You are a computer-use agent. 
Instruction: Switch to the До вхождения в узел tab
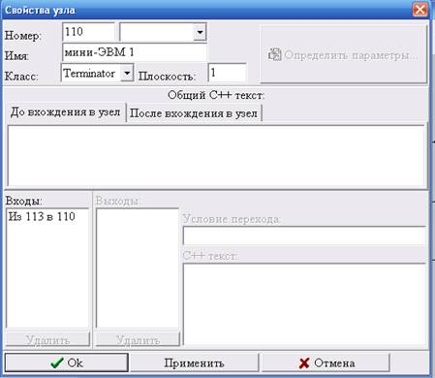[66, 112]
